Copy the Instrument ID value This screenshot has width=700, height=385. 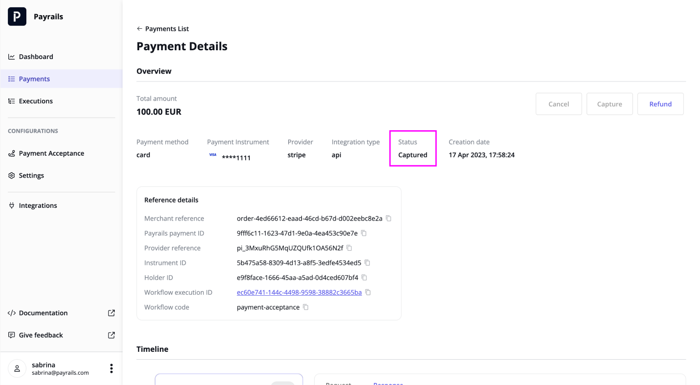coord(367,263)
